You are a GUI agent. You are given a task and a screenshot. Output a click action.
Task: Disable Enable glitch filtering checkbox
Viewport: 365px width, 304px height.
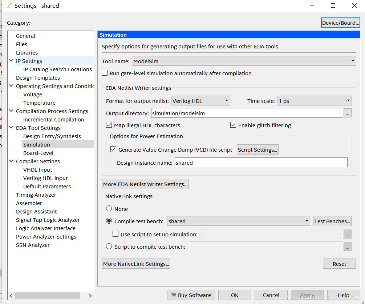(233, 125)
